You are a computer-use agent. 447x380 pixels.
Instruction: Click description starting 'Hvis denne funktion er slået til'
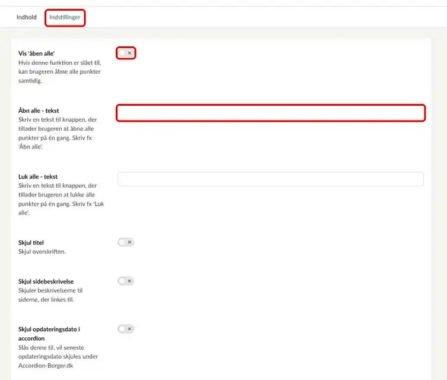59,72
